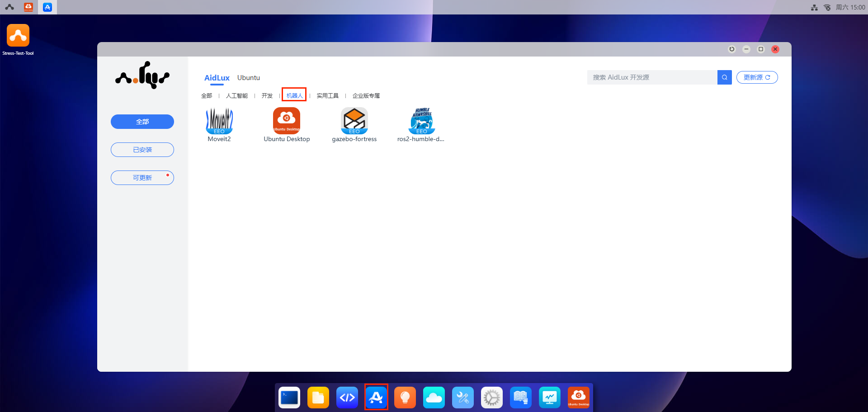Launch the terminal from the dock

click(289, 398)
